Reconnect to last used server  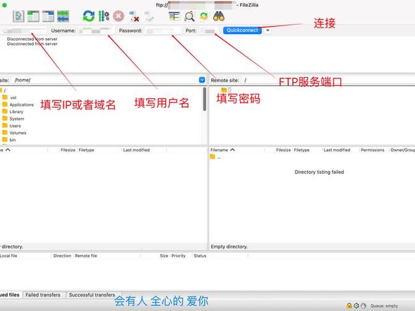pos(149,17)
